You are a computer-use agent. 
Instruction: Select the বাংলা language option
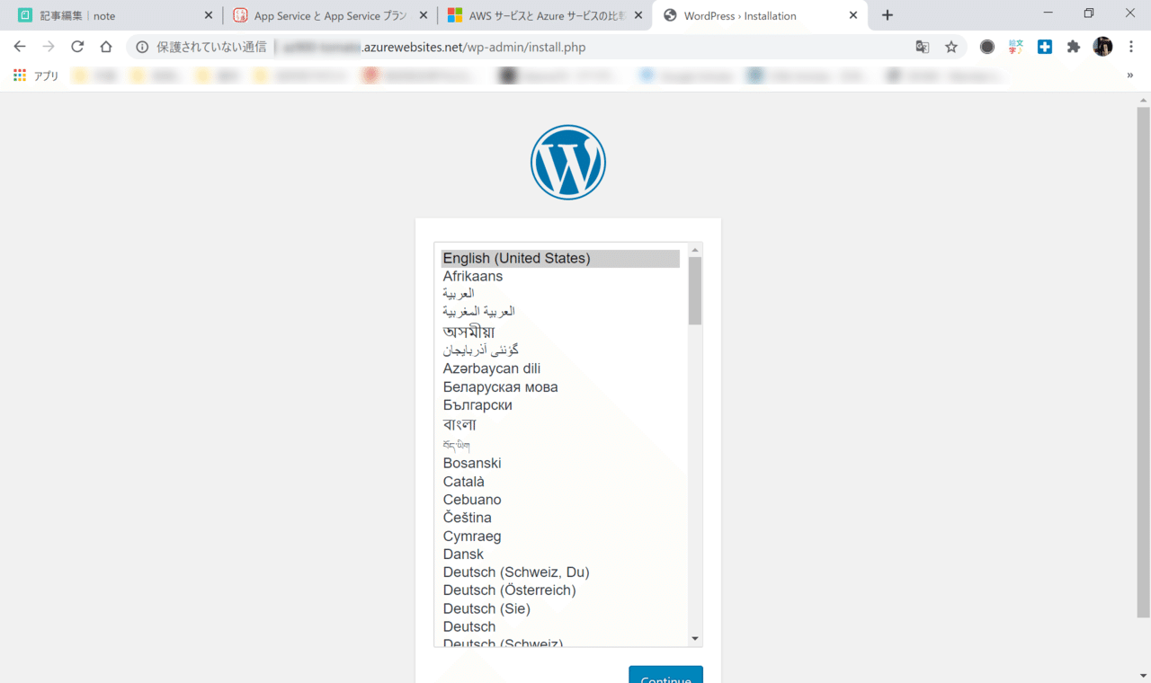tap(560, 424)
